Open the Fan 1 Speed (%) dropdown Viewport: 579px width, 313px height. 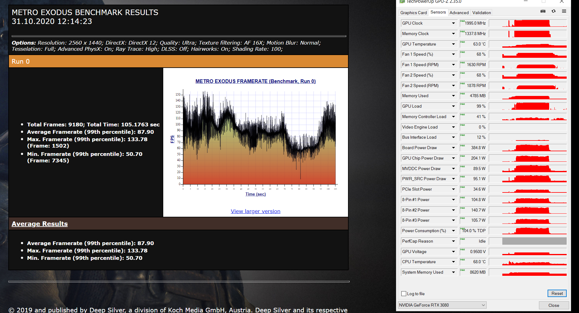pos(453,54)
